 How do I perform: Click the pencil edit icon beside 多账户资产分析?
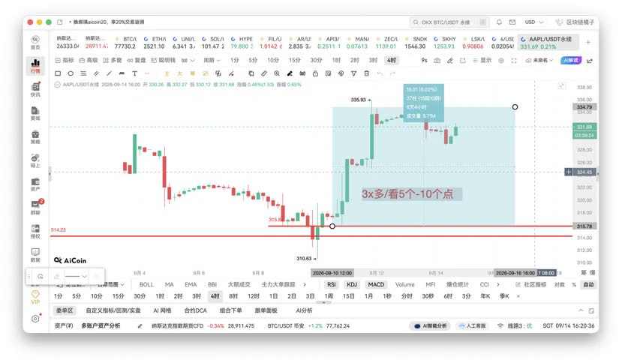click(x=140, y=326)
